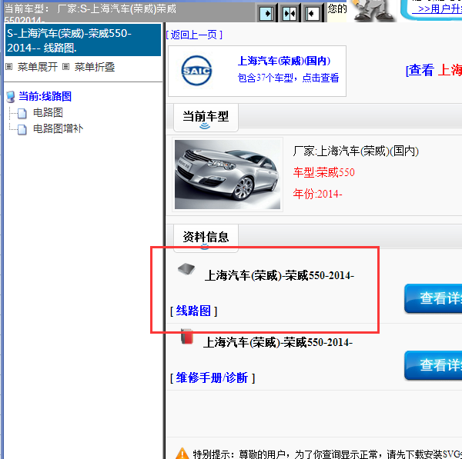Click the SAIC logo icon
Image resolution: width=462 pixels, height=459 pixels.
click(196, 71)
